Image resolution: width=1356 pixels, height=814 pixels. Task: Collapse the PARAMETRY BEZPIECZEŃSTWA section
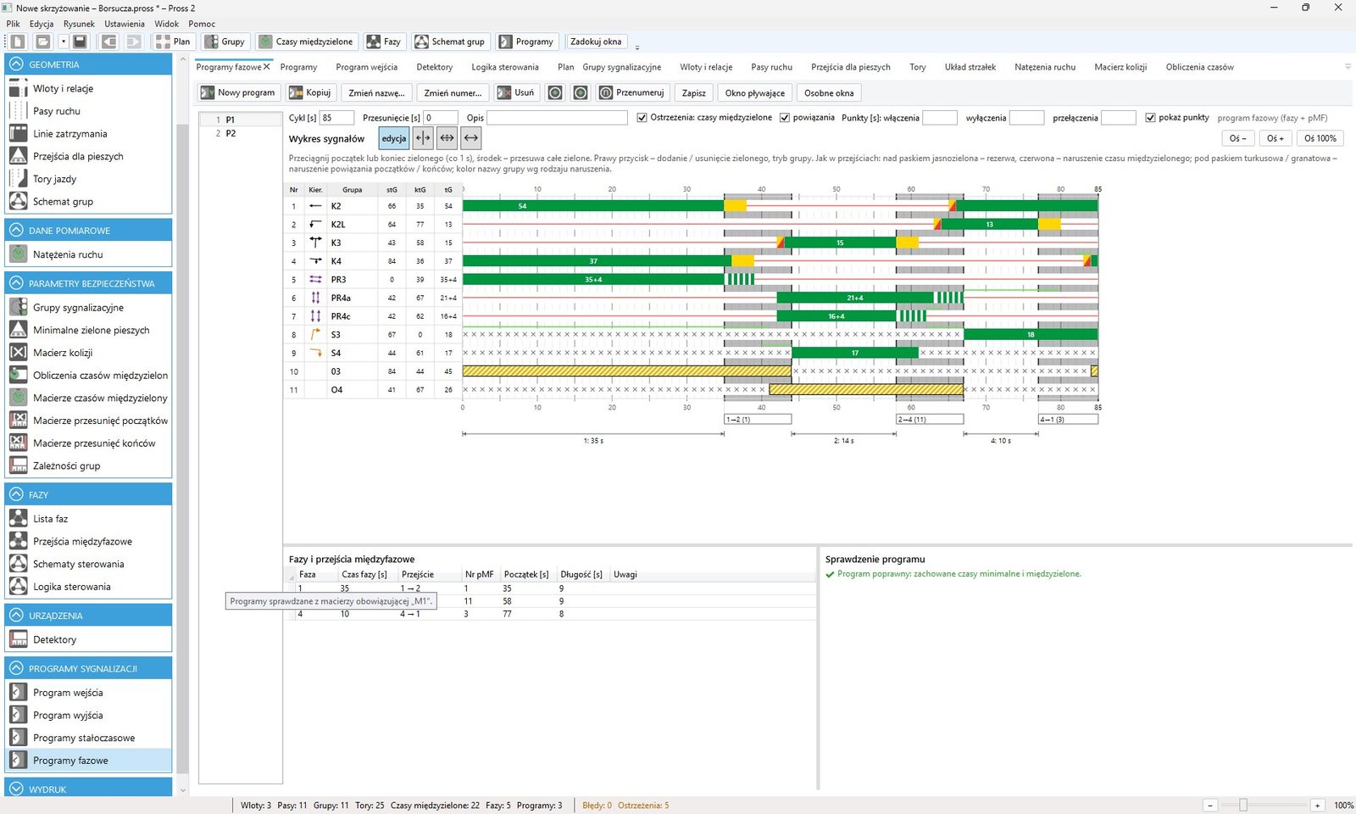click(x=16, y=283)
